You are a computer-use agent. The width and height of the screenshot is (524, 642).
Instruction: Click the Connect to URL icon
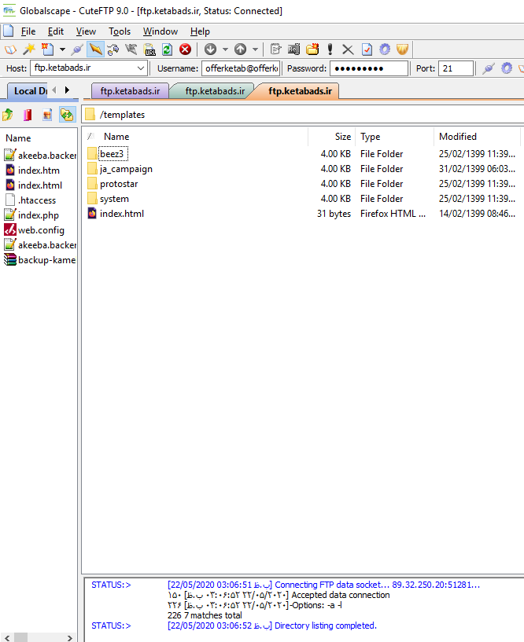(x=149, y=50)
